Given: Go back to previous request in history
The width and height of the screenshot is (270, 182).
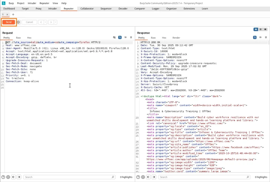Looking at the screenshot, I should pos(41,22).
